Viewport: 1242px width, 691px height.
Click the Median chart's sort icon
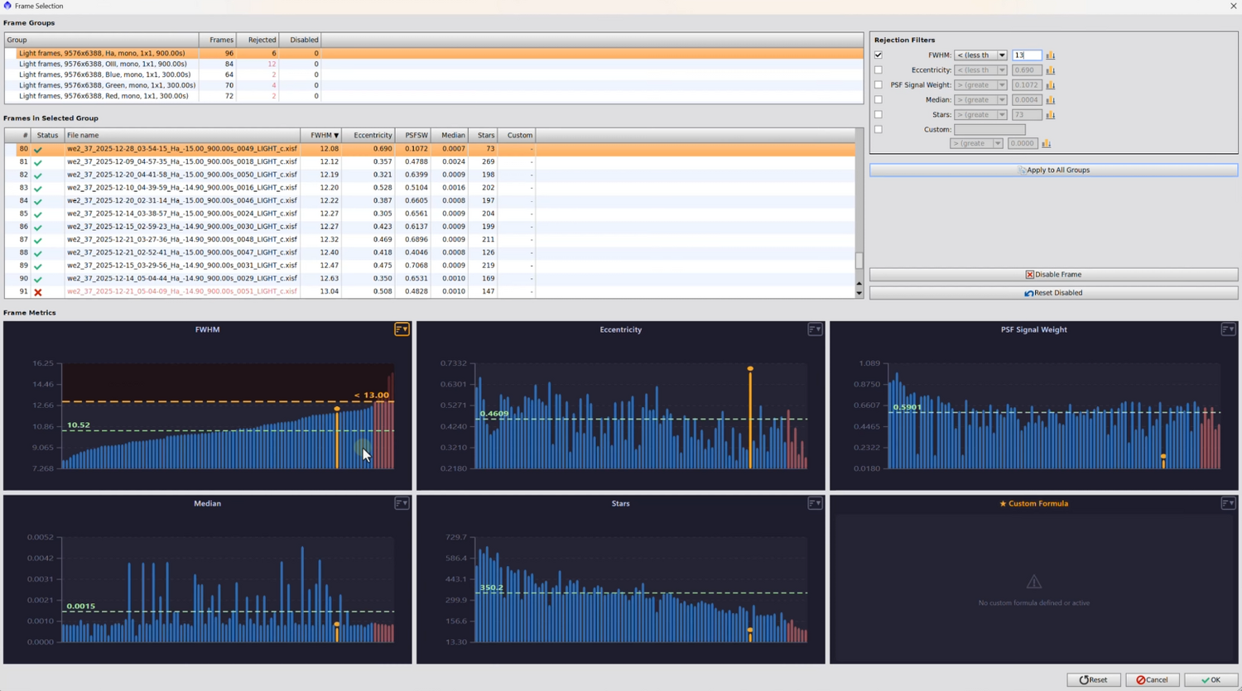402,503
